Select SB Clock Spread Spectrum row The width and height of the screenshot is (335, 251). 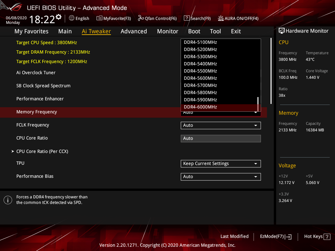(x=44, y=86)
